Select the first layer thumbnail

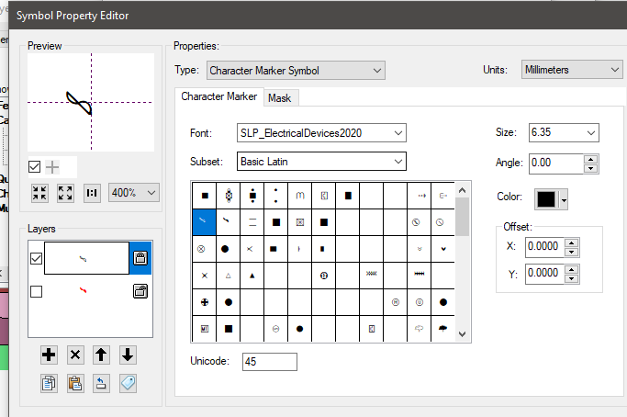click(86, 258)
